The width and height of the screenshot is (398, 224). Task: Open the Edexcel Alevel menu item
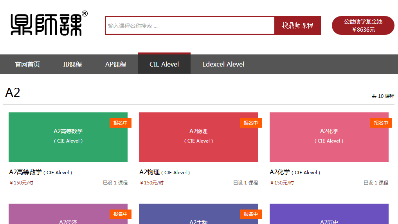[x=223, y=64]
